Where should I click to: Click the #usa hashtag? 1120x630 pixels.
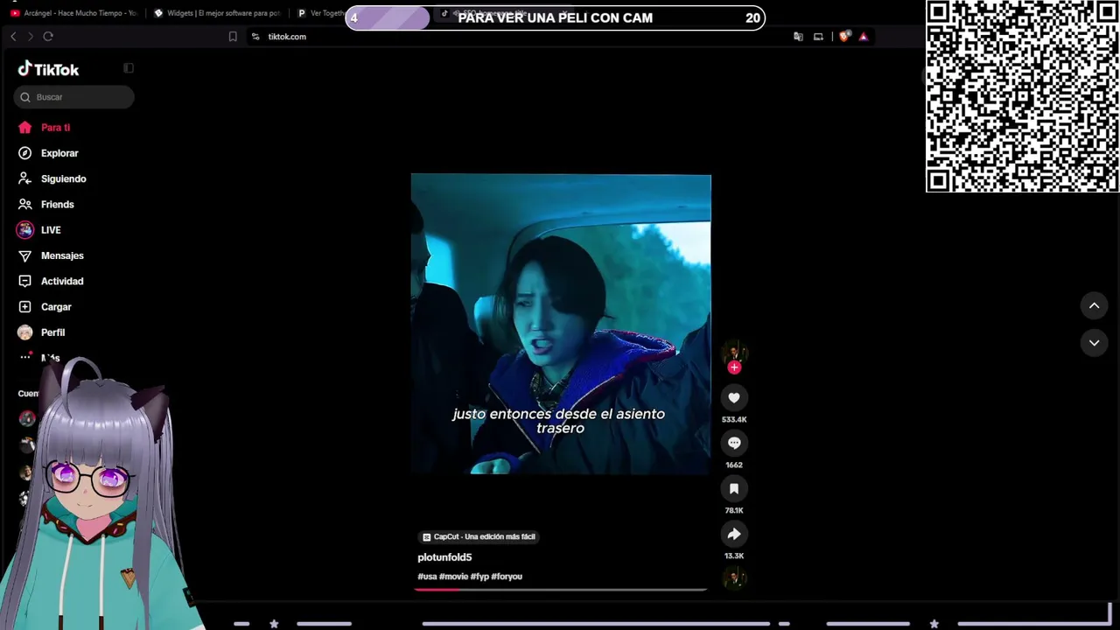(427, 577)
